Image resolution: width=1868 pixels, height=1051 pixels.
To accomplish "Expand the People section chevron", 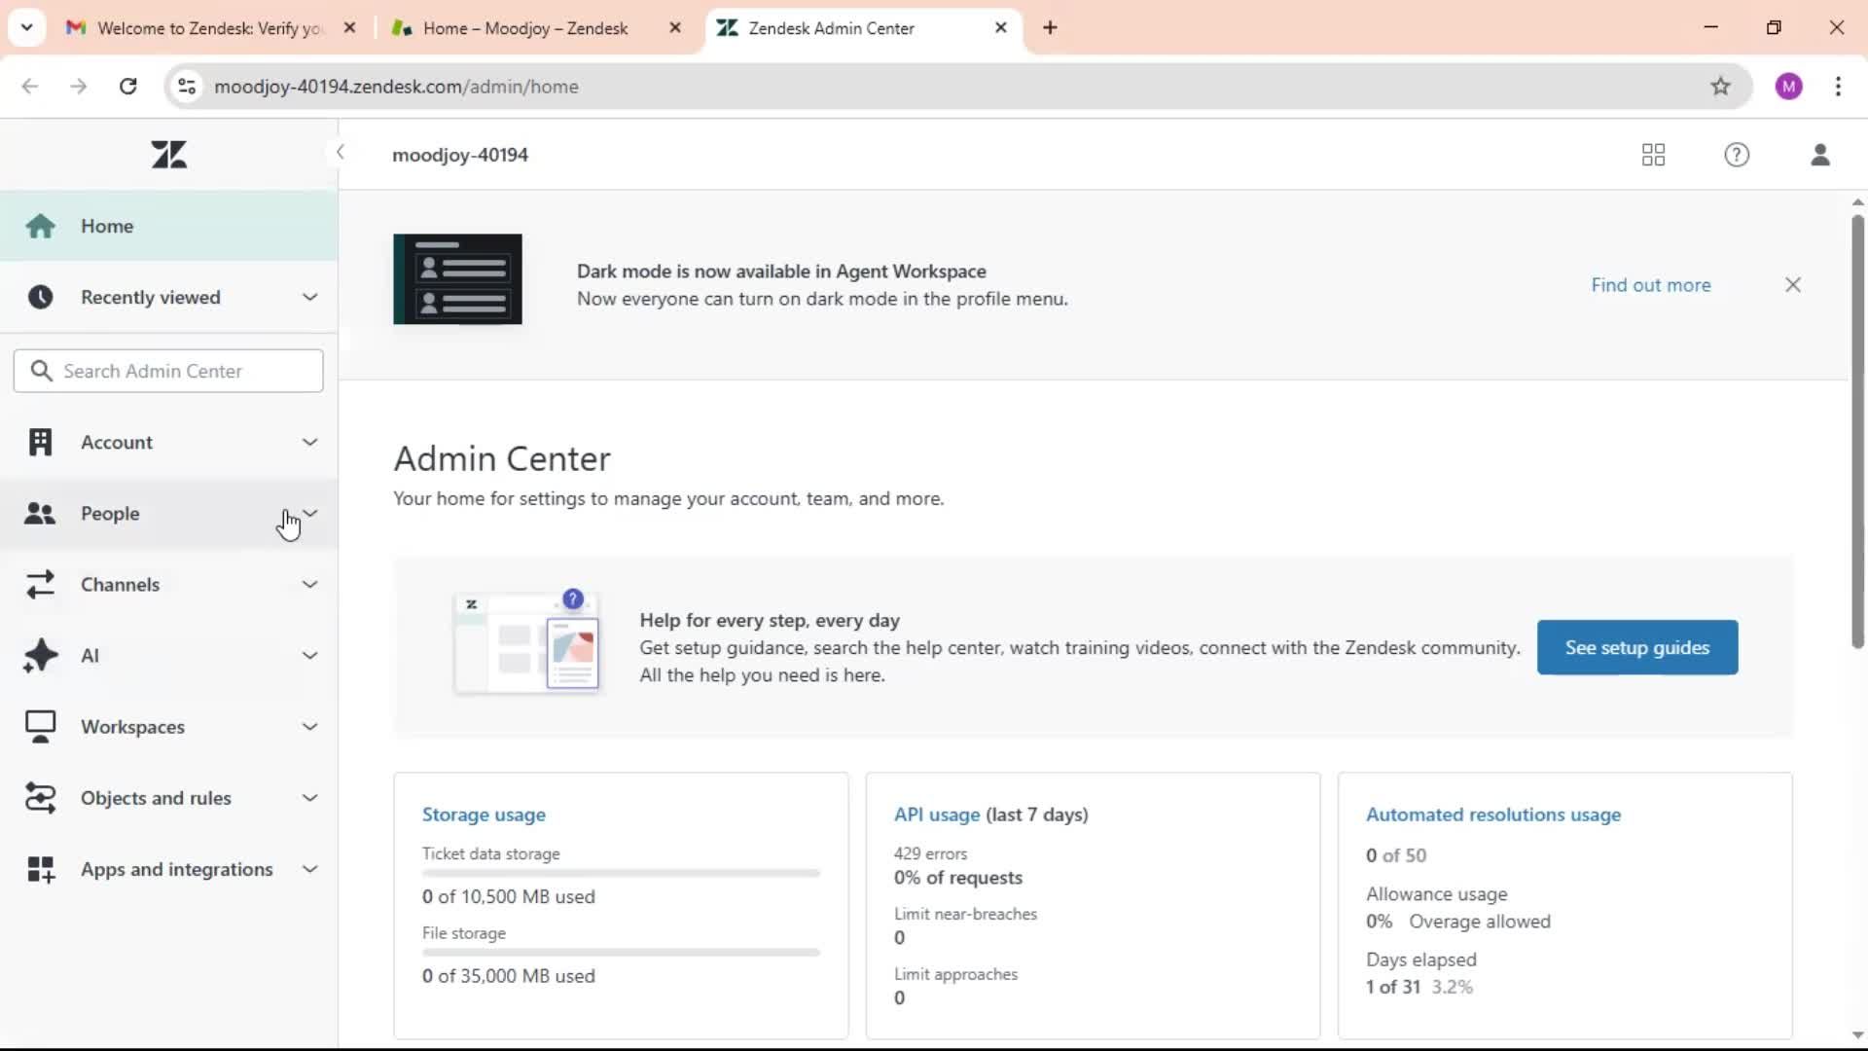I will [x=309, y=513].
